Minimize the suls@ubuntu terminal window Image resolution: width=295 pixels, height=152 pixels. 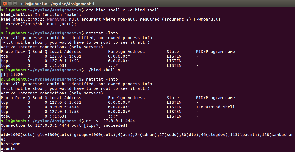click(10, 4)
